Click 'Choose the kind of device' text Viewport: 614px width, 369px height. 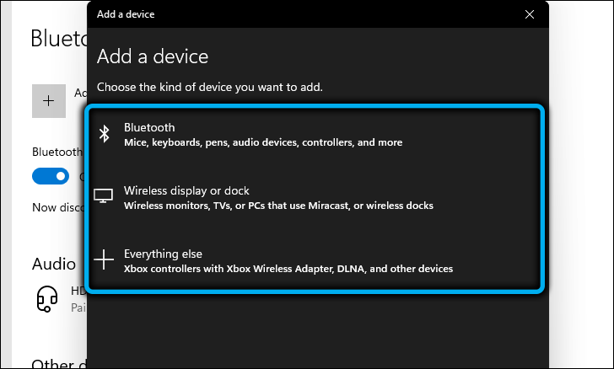210,87
